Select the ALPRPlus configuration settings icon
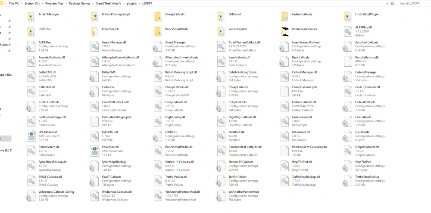Image resolution: width=431 pixels, height=213 pixels. click(x=31, y=46)
